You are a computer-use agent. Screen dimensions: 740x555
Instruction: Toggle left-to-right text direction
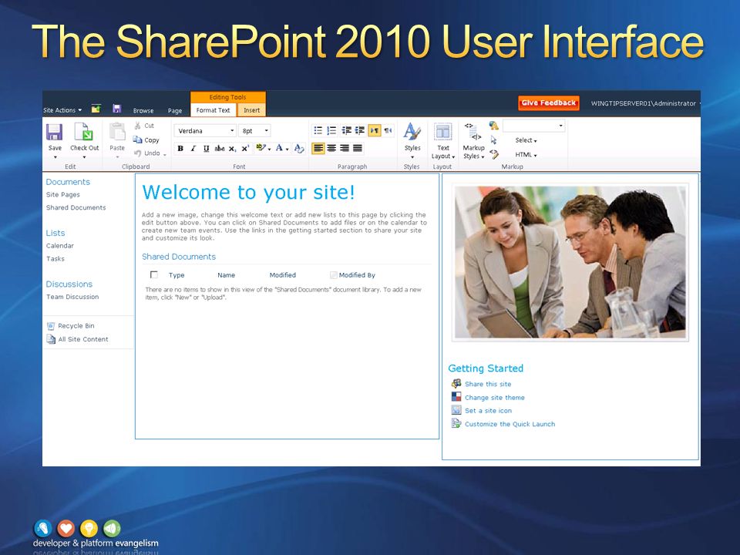pyautogui.click(x=375, y=130)
